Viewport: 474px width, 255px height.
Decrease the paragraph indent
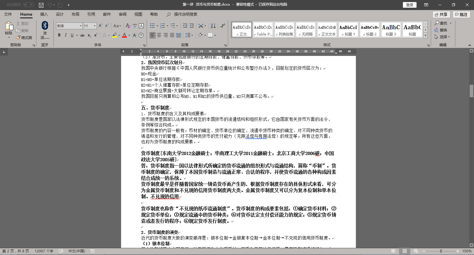(185, 26)
